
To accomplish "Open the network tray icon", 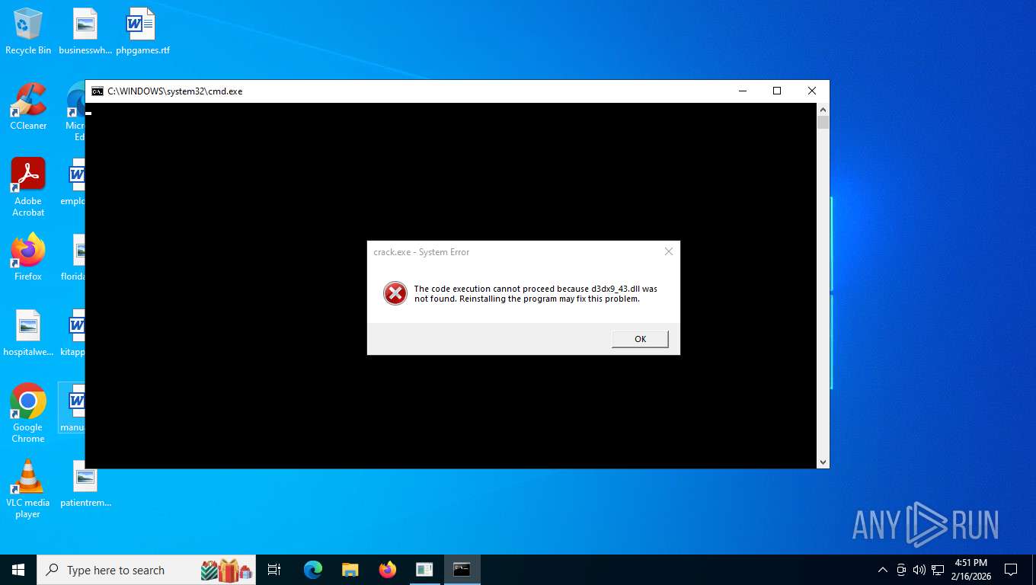I will 938,570.
